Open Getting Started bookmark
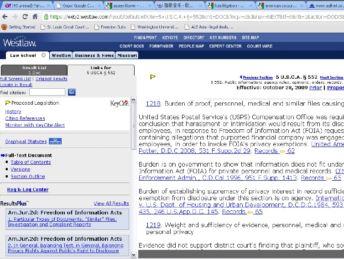The image size is (344, 259). (18, 27)
